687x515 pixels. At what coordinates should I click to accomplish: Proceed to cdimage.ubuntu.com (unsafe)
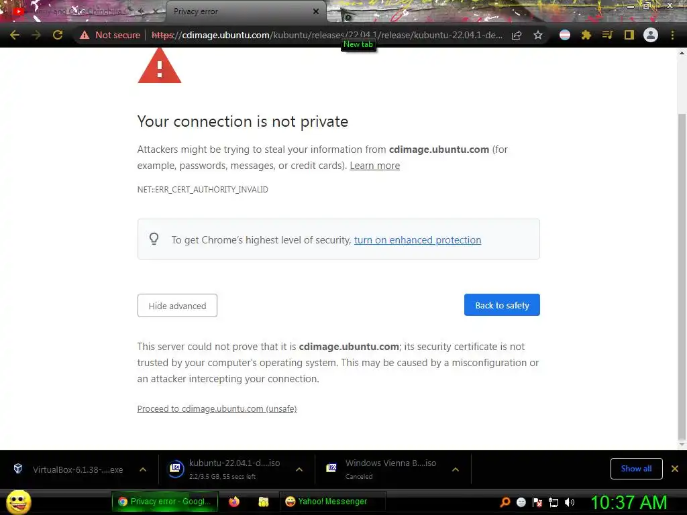(217, 408)
